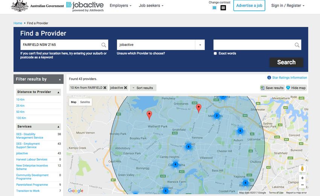Filter by Harvest Labour Services

(x=32, y=160)
